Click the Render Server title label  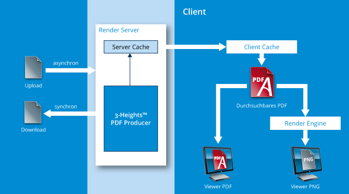[119, 30]
